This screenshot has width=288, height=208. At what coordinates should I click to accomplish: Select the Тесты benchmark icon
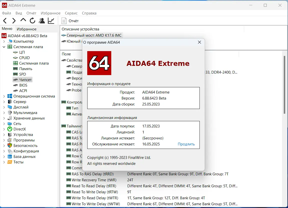[x=10, y=162]
